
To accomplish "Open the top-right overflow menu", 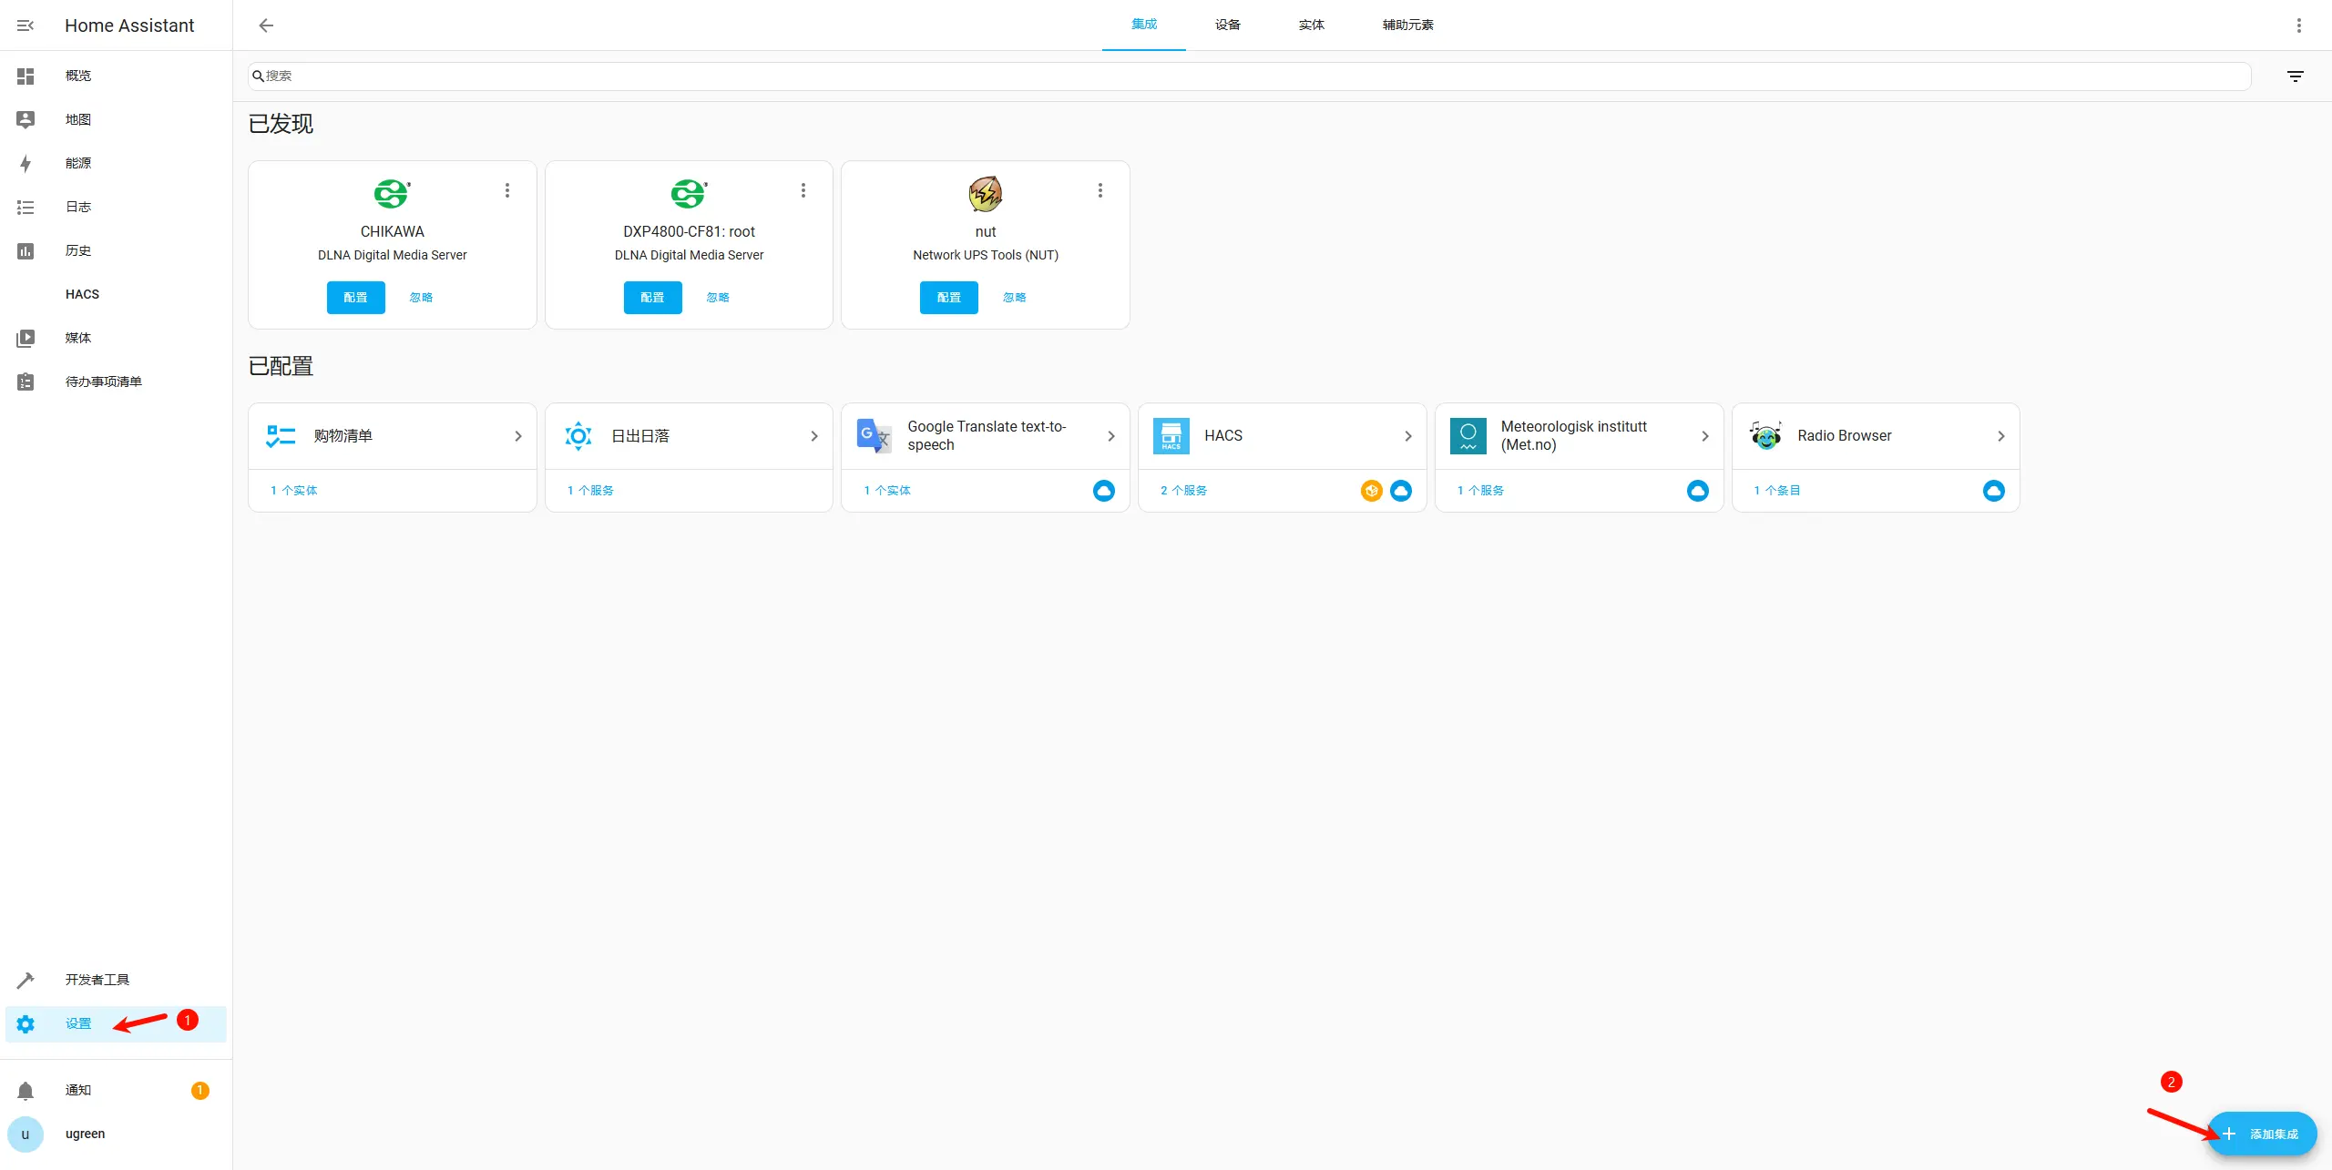I will (2298, 25).
